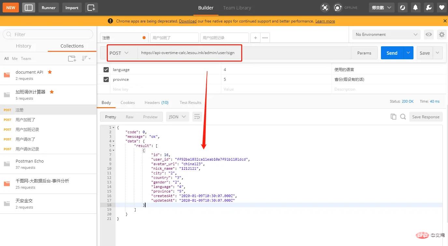
Task: Open the POST method dropdown
Action: click(119, 53)
